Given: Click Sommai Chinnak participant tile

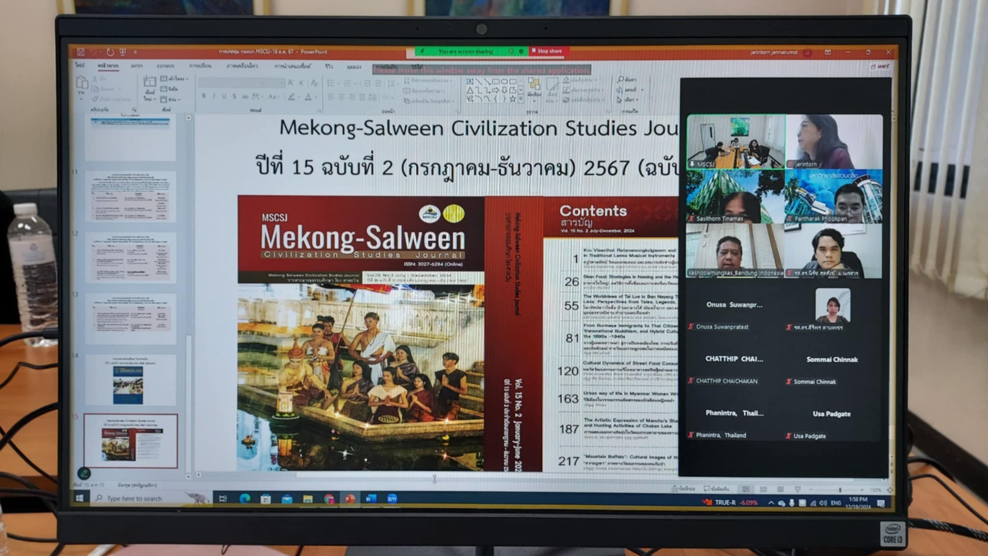Looking at the screenshot, I should pos(832,361).
